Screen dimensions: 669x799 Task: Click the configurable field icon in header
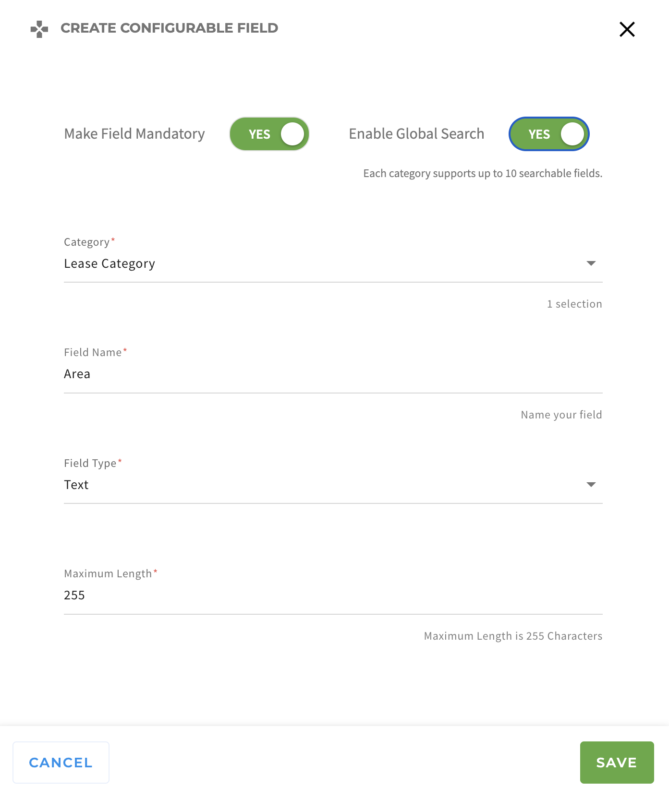pyautogui.click(x=39, y=29)
